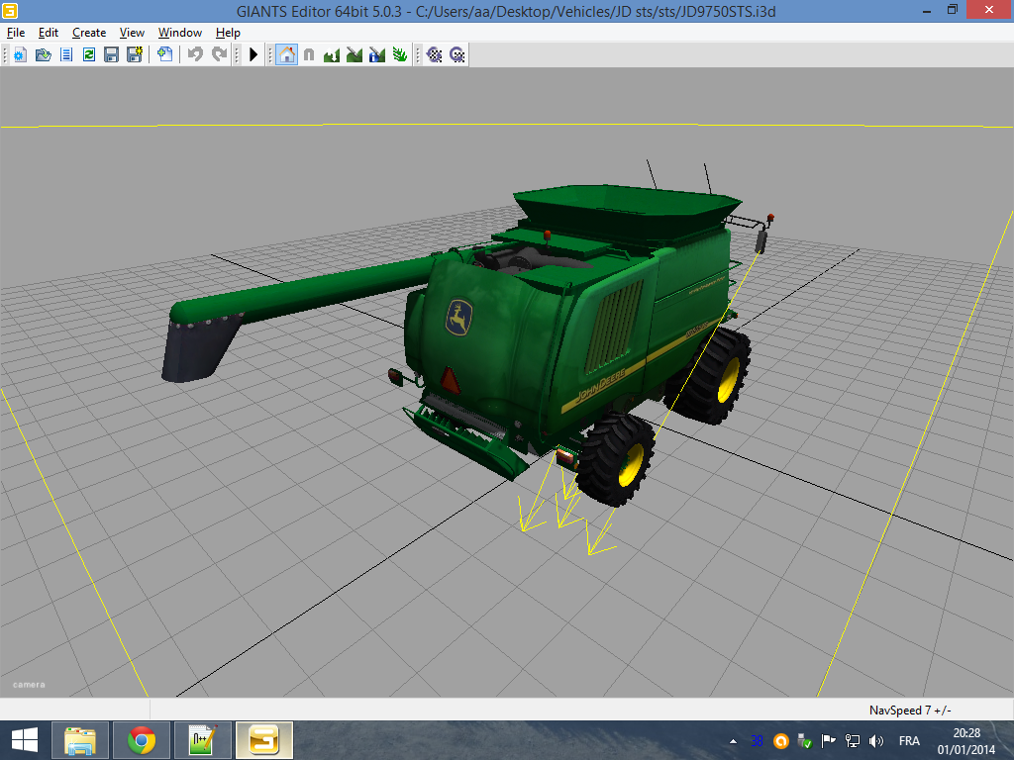
Task: Open the Edit menu
Action: point(48,33)
